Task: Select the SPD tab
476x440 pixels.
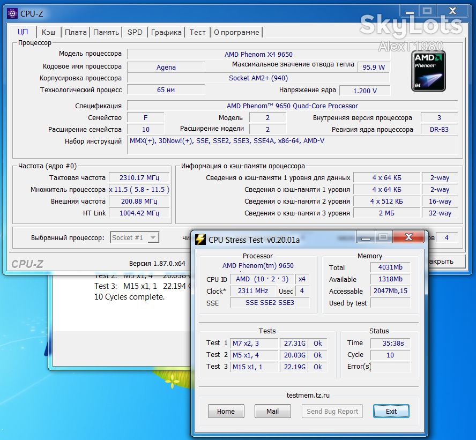Action: [x=135, y=32]
